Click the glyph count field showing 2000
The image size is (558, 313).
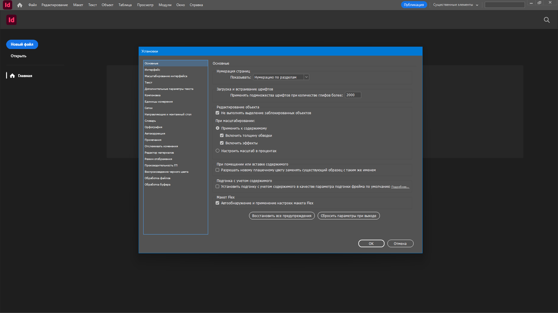[x=353, y=95]
